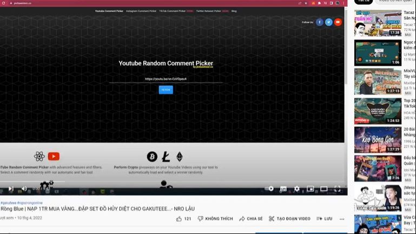The width and height of the screenshot is (416, 234).
Task: Seek on the video progress bar
Action: tap(174, 182)
